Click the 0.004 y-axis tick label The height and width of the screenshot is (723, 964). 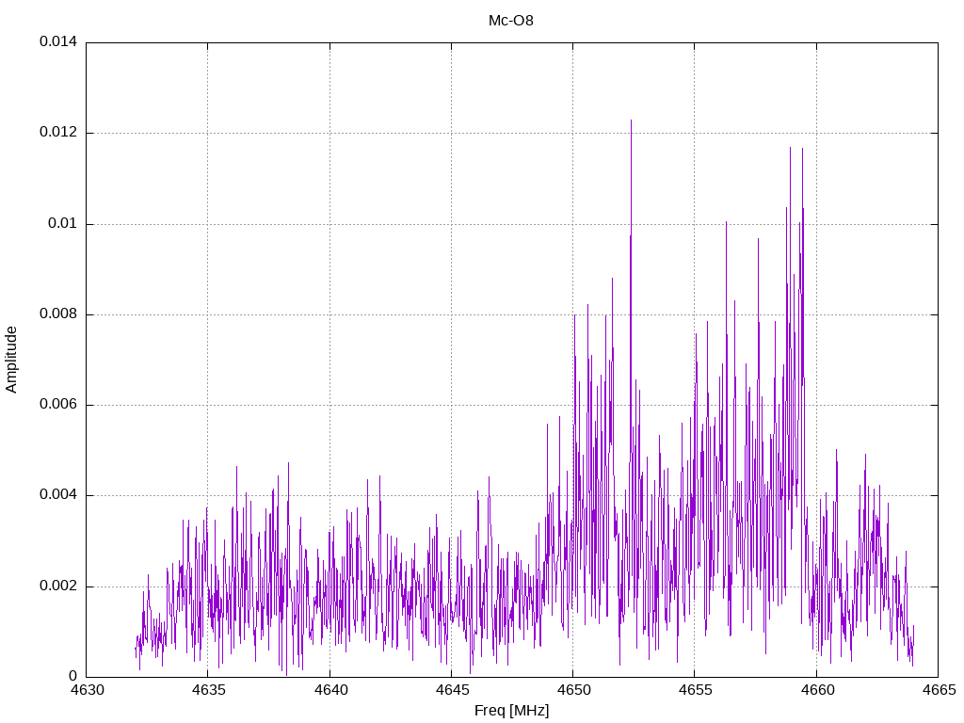coord(58,495)
